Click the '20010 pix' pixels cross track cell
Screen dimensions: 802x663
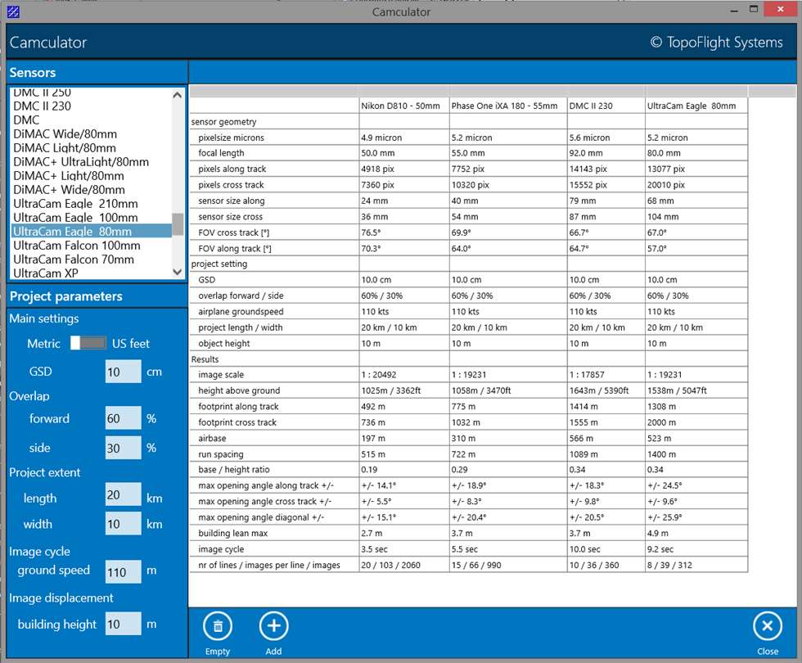696,185
